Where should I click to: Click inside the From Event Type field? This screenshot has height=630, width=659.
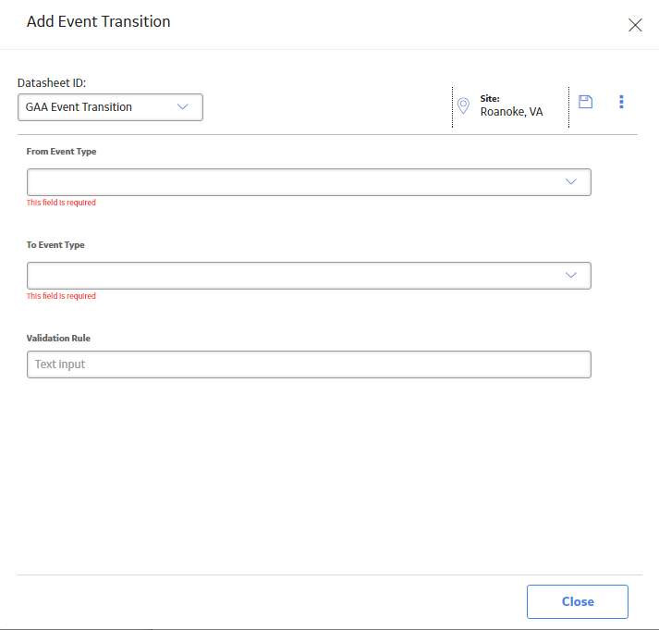pyautogui.click(x=309, y=182)
